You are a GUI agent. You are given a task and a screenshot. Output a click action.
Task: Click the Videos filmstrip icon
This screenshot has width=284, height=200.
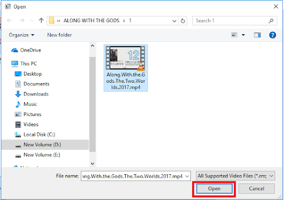[x=18, y=124]
